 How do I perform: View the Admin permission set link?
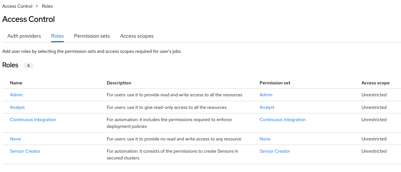click(266, 95)
